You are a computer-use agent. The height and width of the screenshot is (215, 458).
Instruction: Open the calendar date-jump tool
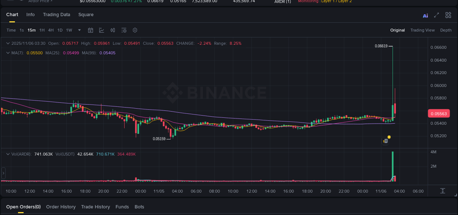[x=91, y=30]
